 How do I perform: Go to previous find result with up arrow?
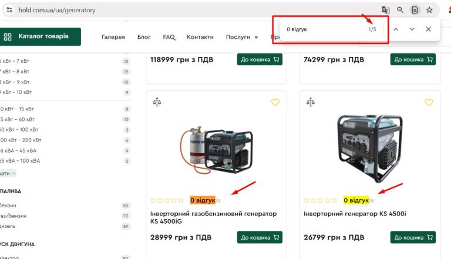[396, 29]
